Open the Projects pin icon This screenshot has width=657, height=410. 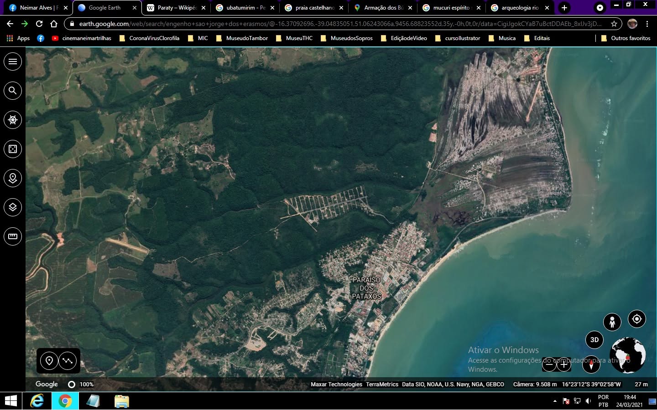pyautogui.click(x=13, y=178)
